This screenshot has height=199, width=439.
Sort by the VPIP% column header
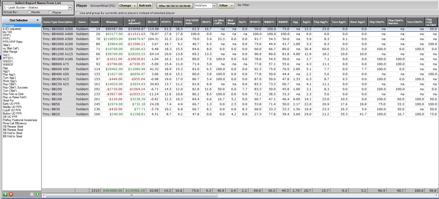point(166,22)
